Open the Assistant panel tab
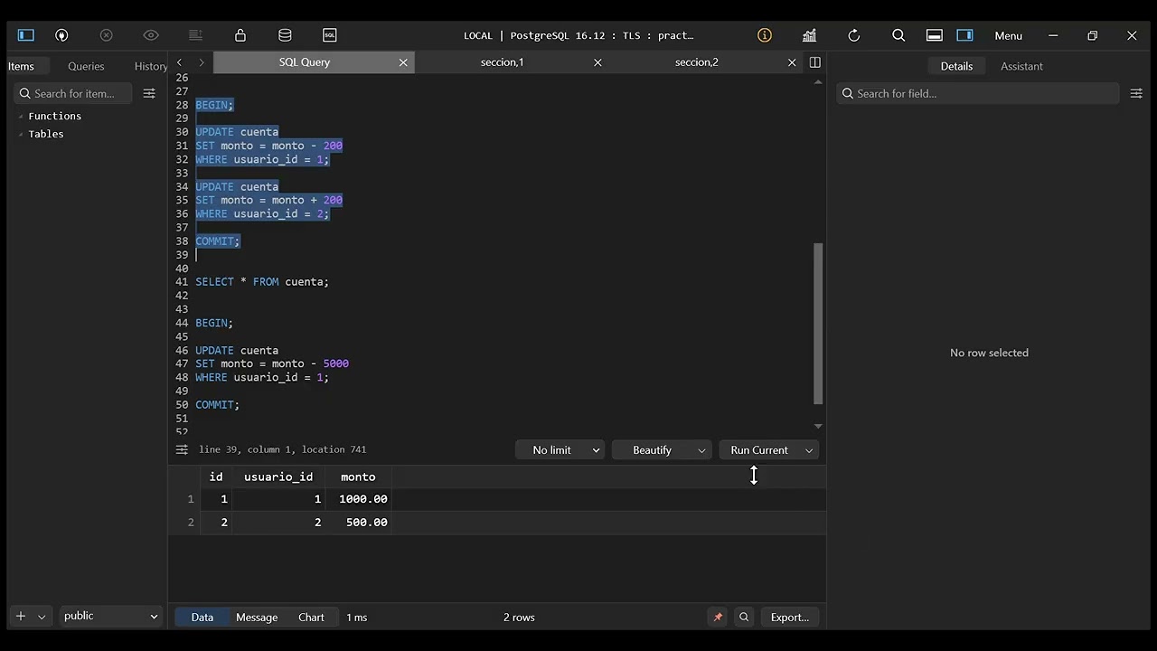This screenshot has height=651, width=1157. click(x=1021, y=66)
